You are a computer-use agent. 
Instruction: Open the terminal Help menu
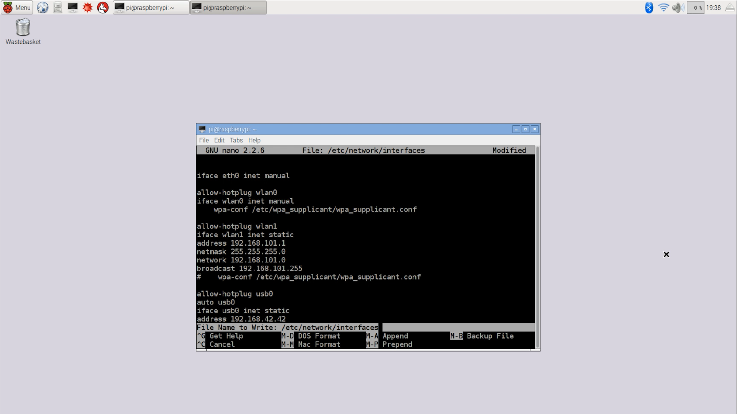coord(254,140)
